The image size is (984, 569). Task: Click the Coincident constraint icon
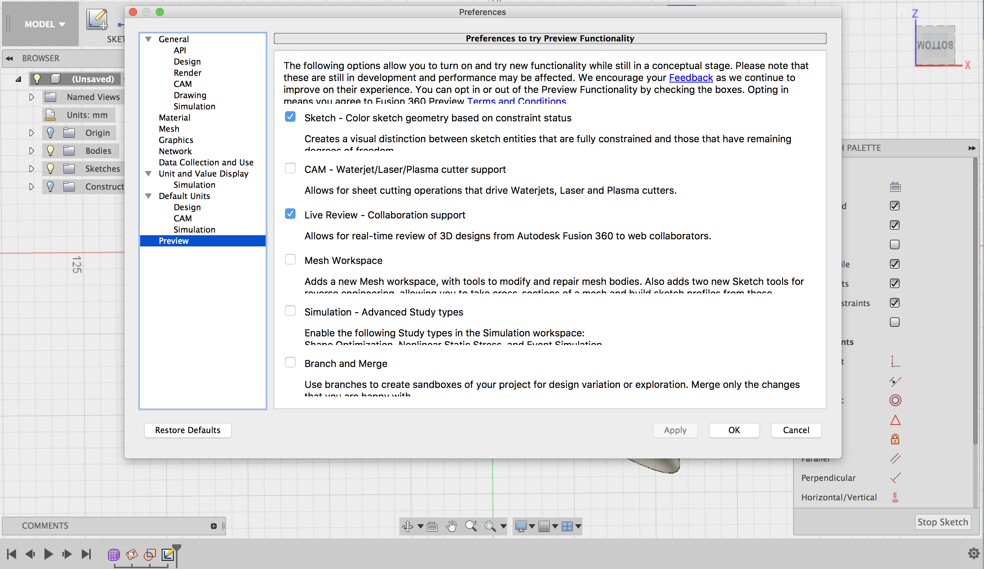[x=895, y=361]
